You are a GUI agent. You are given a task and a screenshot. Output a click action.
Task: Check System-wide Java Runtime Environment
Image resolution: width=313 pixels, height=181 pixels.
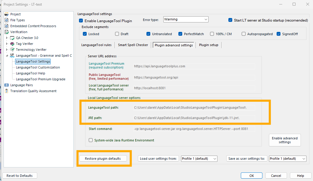pyautogui.click(x=91, y=140)
